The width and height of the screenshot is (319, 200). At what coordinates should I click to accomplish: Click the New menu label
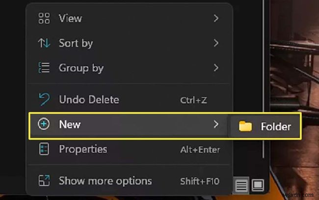pos(70,124)
